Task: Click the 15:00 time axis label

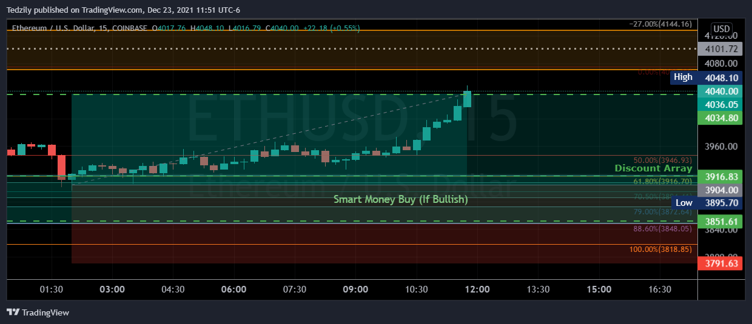Action: tap(599, 289)
